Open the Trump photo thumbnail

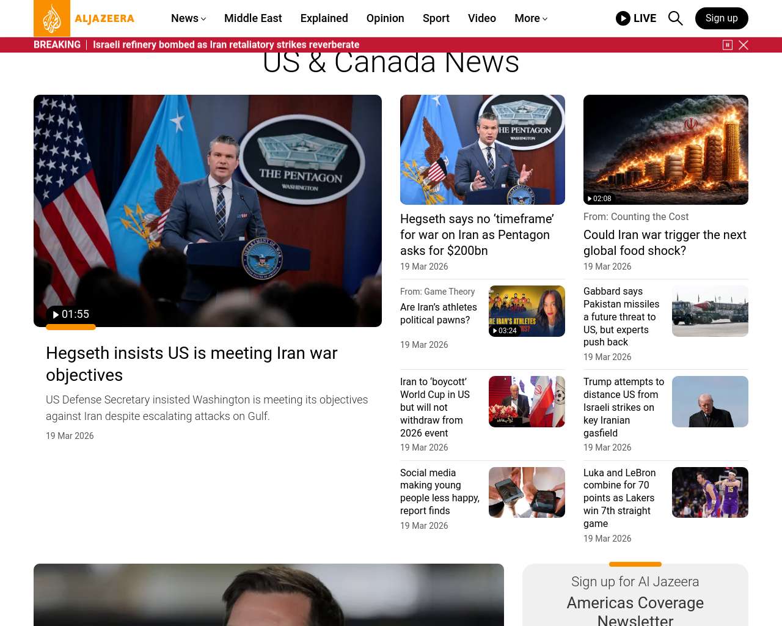(x=710, y=402)
